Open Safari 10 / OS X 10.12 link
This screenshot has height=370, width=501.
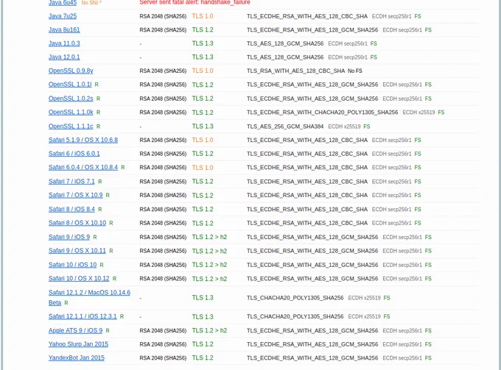tap(79, 279)
